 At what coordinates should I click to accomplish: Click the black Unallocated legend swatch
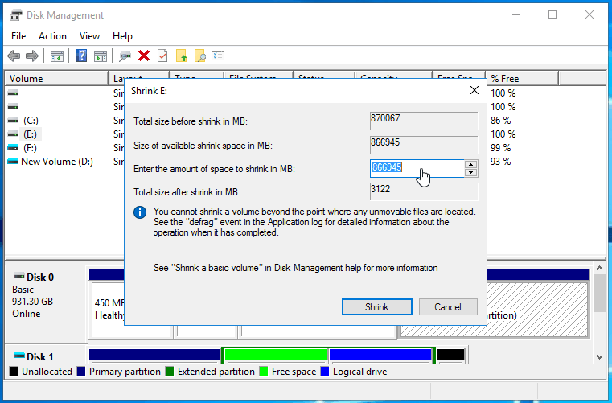14,372
